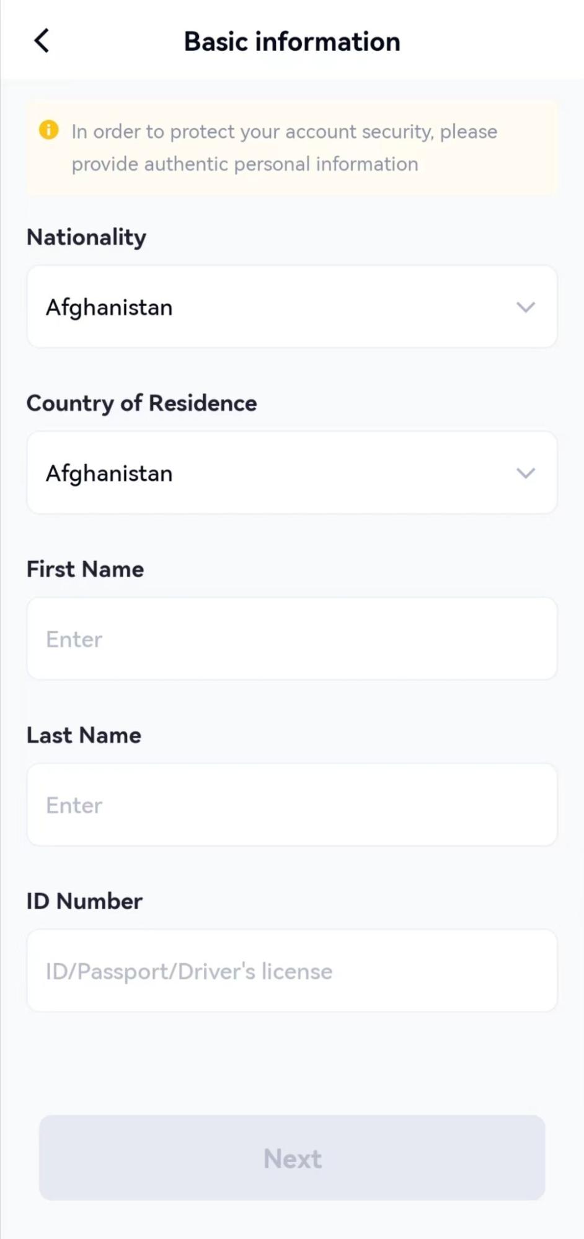
Task: Click the ID Number label
Action: coord(84,901)
